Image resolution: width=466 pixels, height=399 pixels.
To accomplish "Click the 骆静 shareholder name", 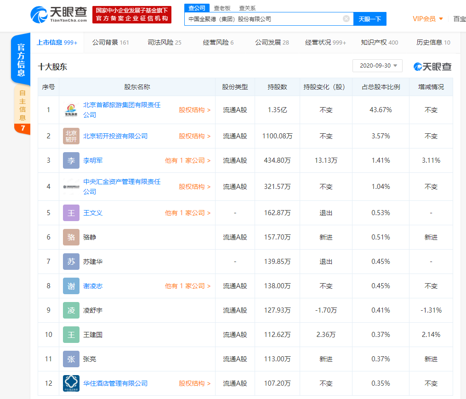I will pos(90,237).
